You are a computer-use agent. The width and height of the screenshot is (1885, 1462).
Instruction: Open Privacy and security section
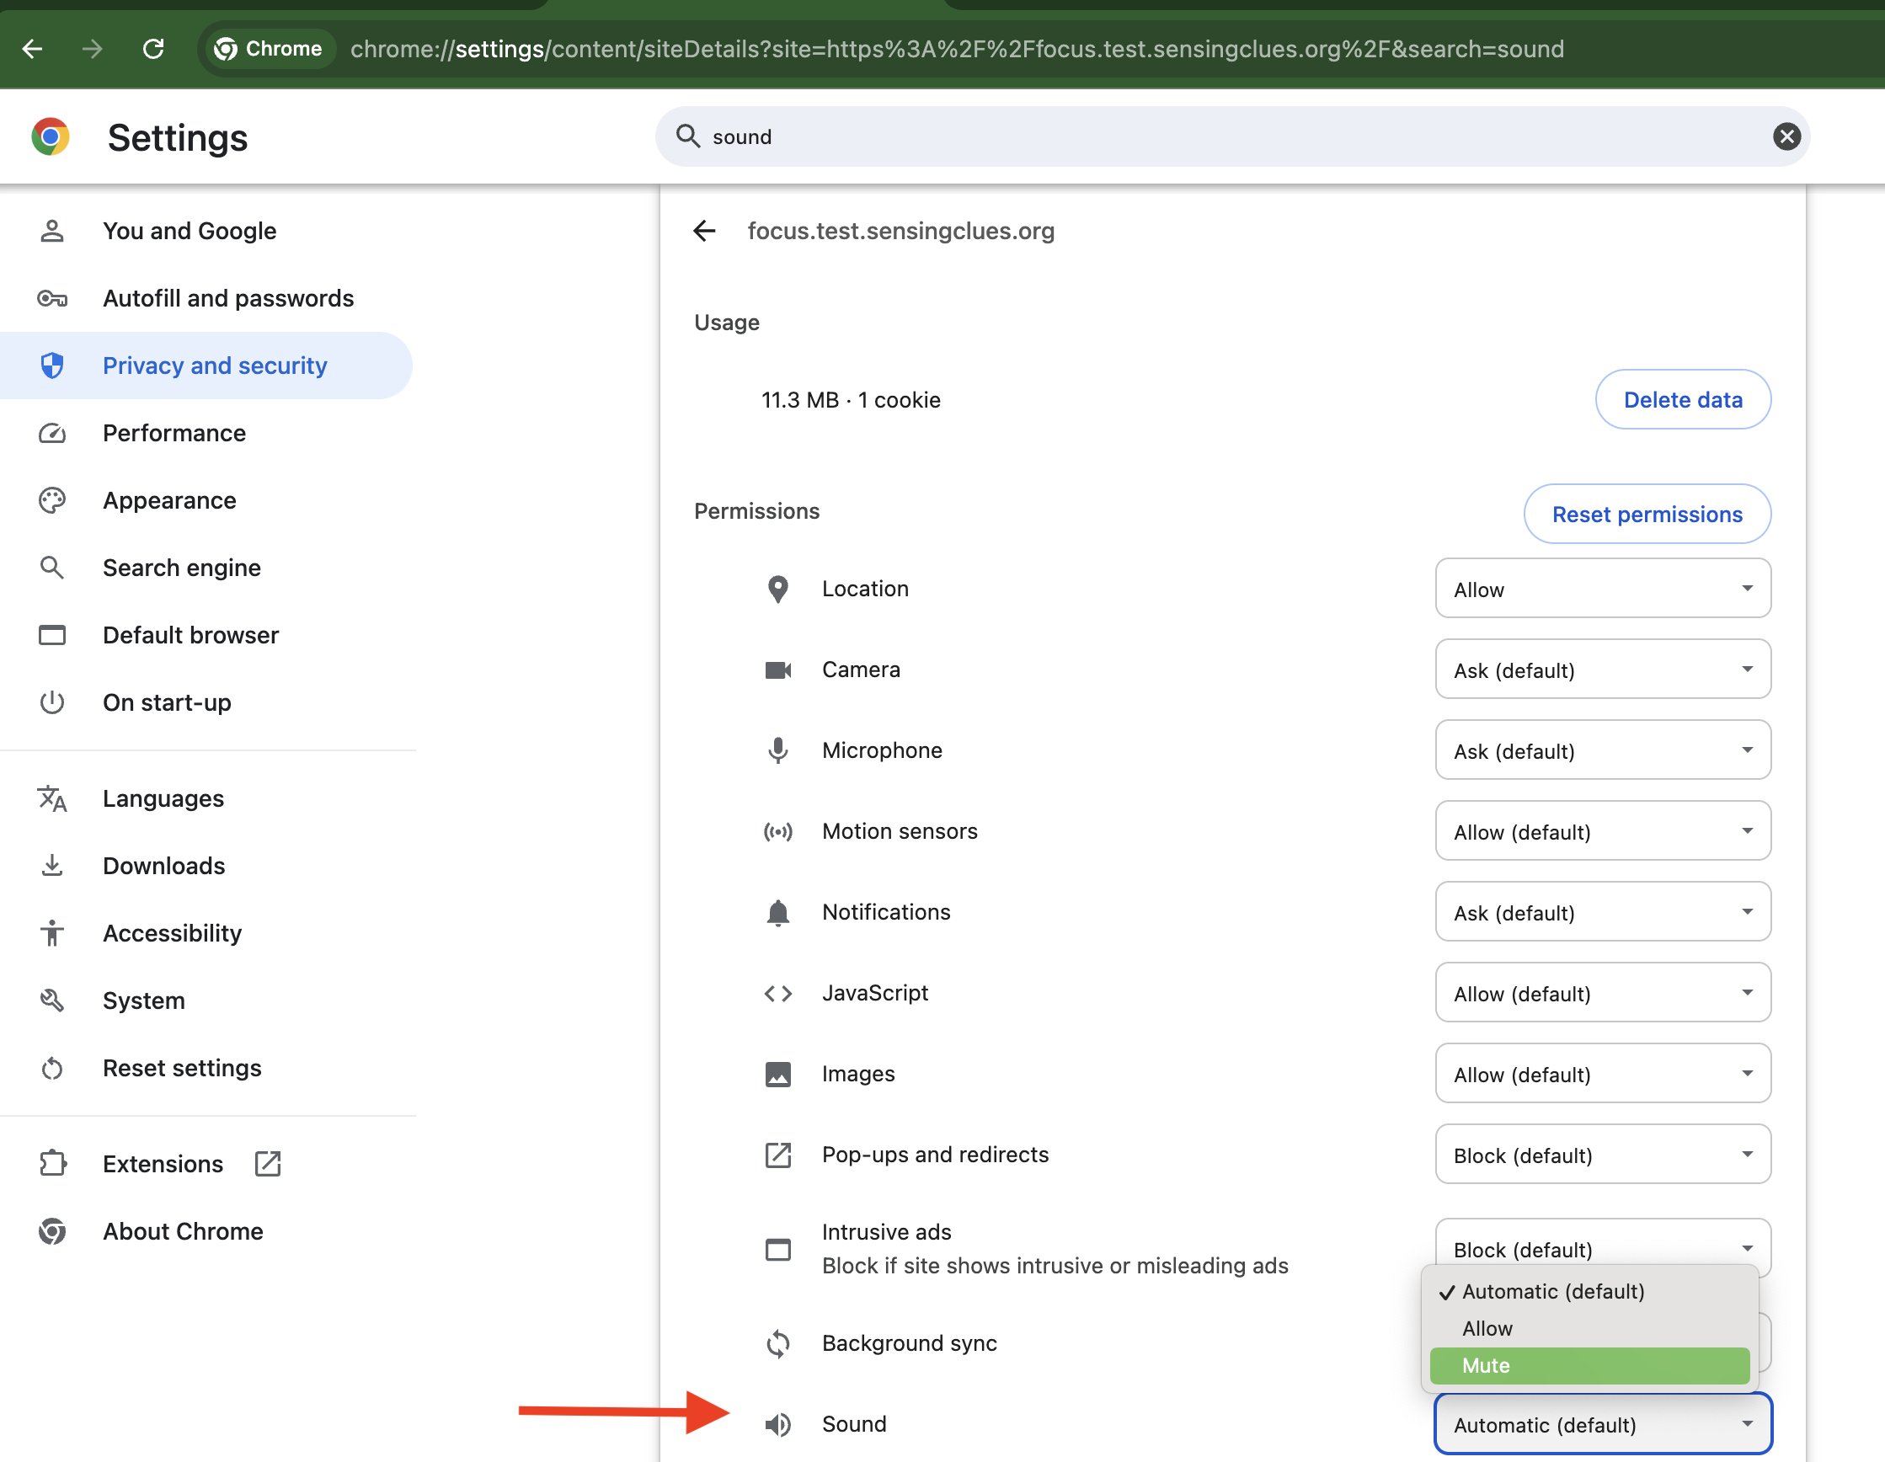[x=214, y=366]
